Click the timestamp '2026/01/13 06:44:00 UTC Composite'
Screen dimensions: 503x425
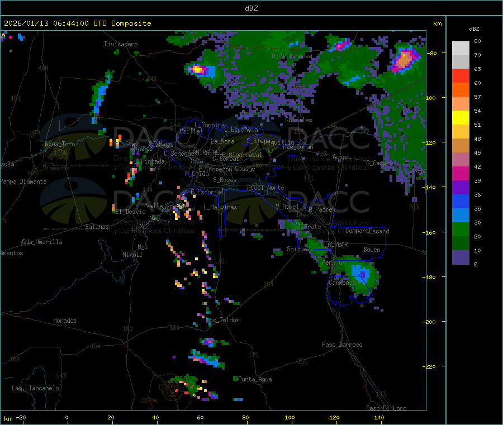point(77,23)
